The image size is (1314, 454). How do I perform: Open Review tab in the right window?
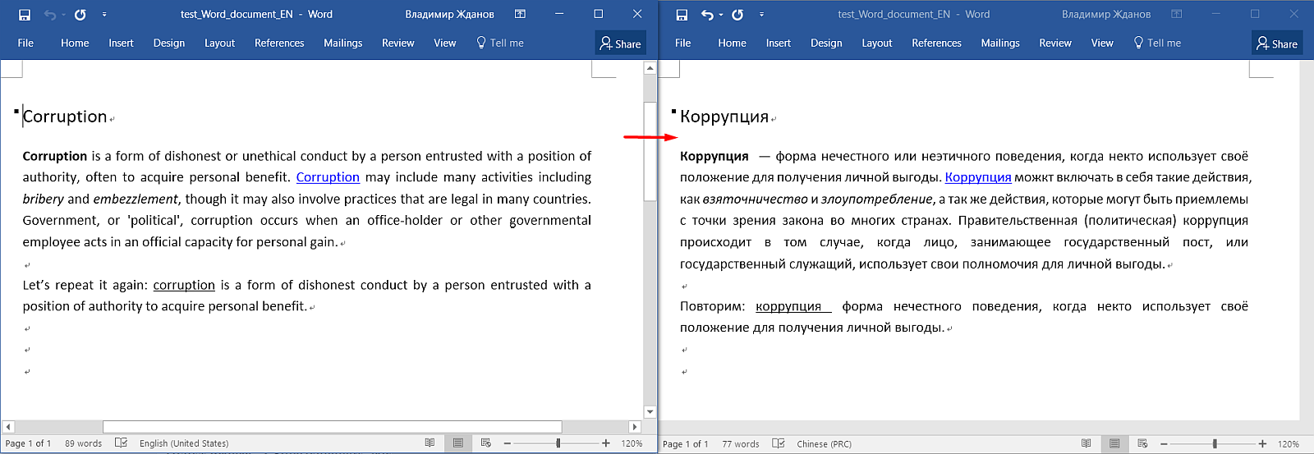click(1054, 43)
